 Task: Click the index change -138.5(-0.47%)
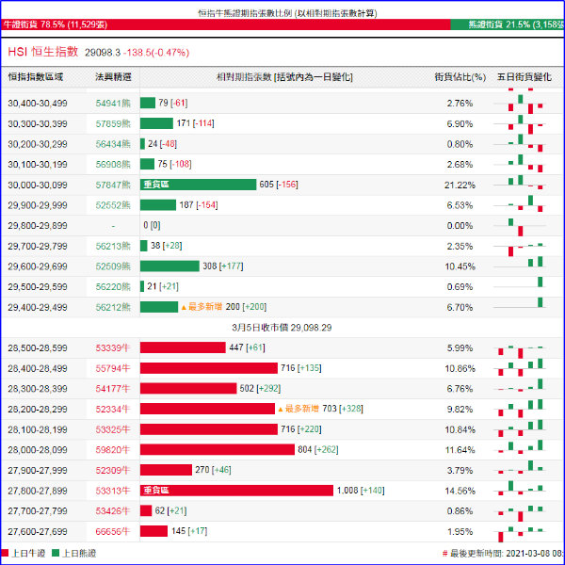pyautogui.click(x=156, y=53)
